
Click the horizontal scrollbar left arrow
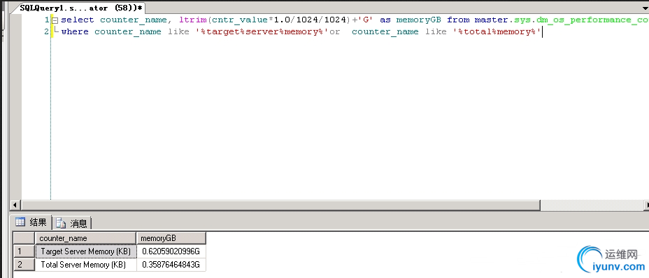click(15, 205)
